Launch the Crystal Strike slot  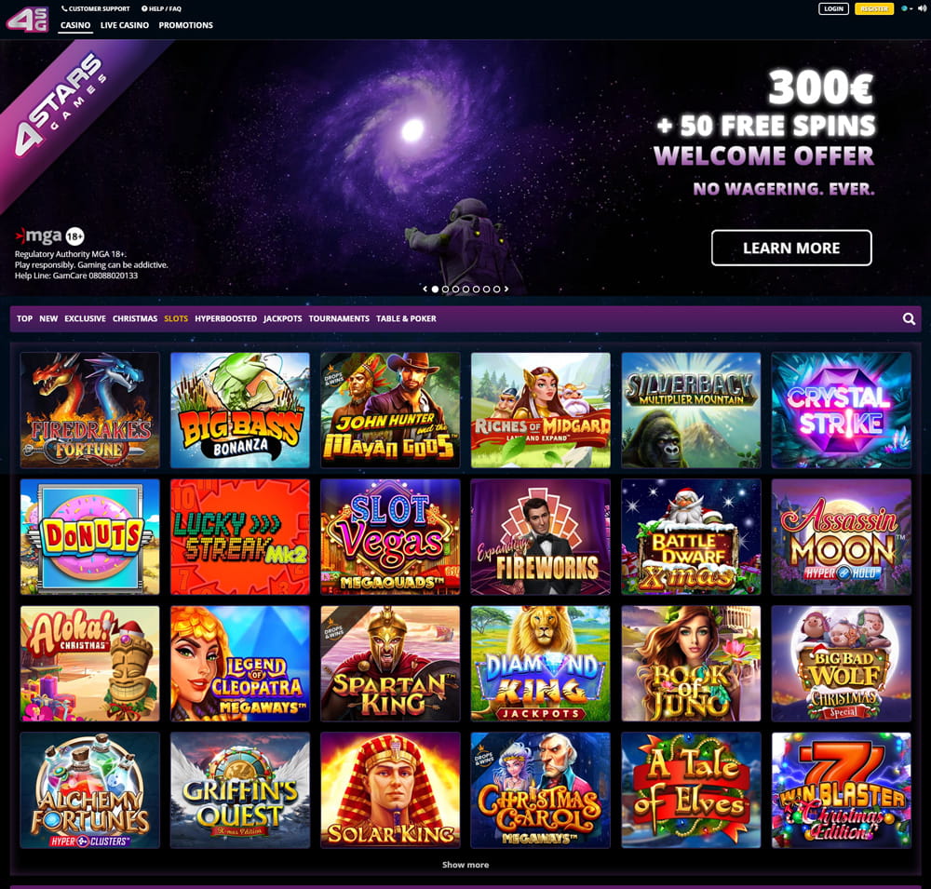841,410
